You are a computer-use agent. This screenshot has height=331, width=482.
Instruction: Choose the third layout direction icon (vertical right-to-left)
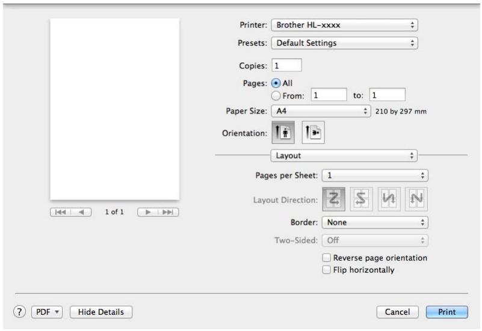coord(389,199)
